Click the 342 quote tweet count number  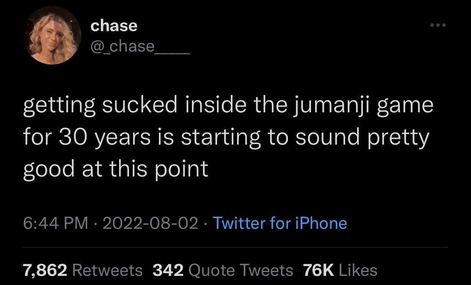(x=168, y=270)
